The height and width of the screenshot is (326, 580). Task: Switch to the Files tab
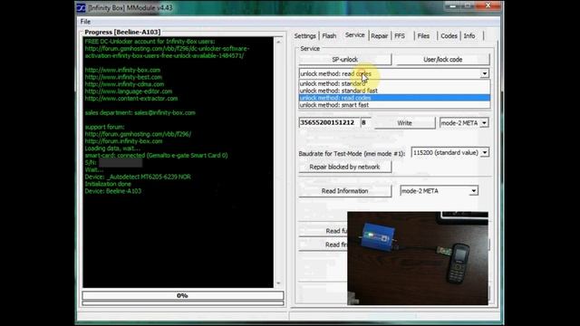tap(423, 36)
